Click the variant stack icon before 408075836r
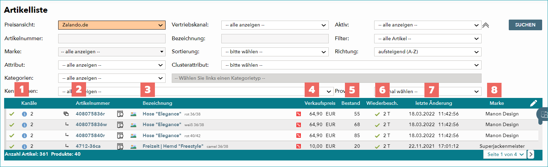548x167 pixels. (66, 114)
